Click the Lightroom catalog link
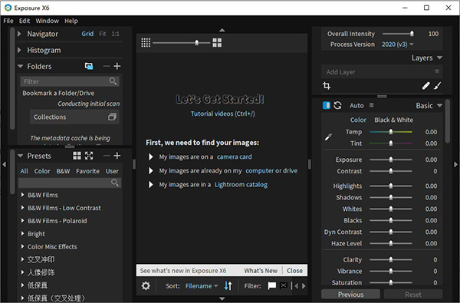The height and width of the screenshot is (303, 460). pos(241,185)
